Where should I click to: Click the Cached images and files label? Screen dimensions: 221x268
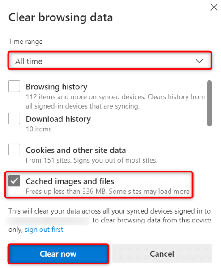70,181
